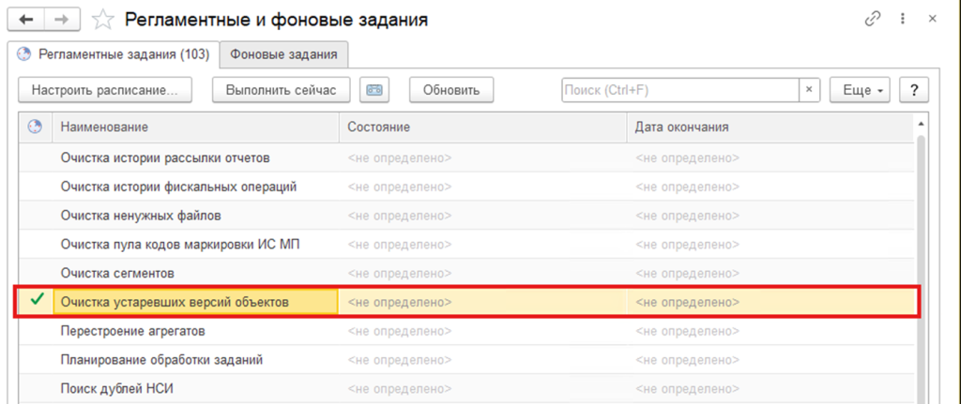The image size is (961, 404).
Task: Click the Выполнить сейчас button
Action: click(x=282, y=90)
